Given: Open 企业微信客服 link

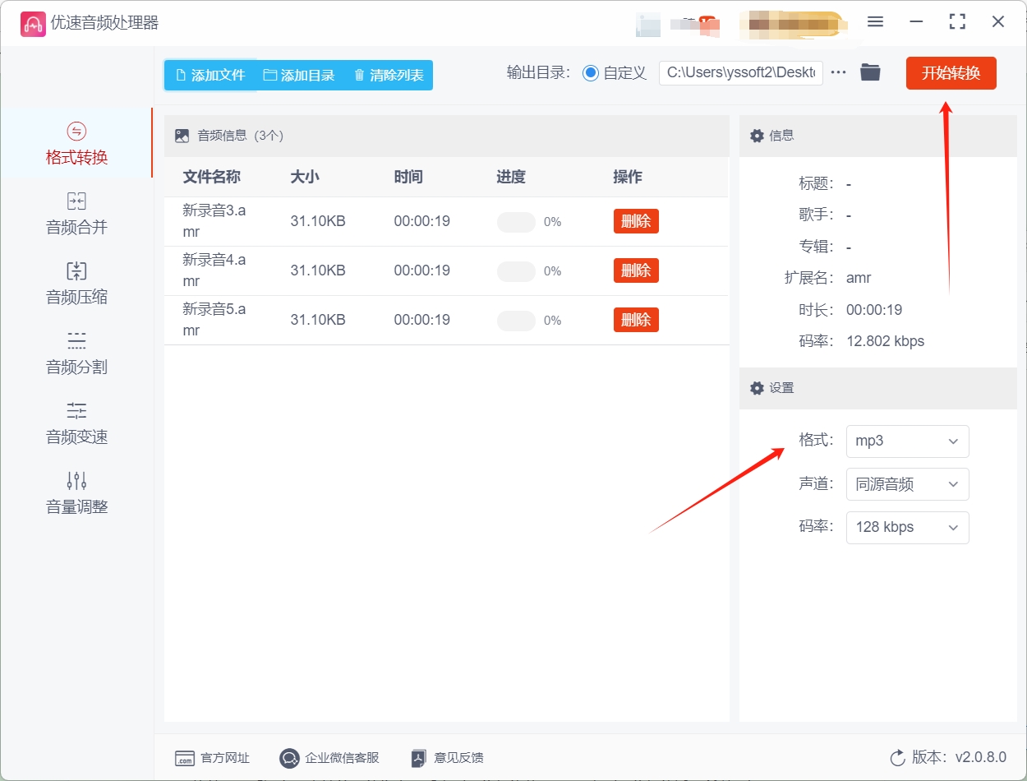Looking at the screenshot, I should (x=329, y=758).
